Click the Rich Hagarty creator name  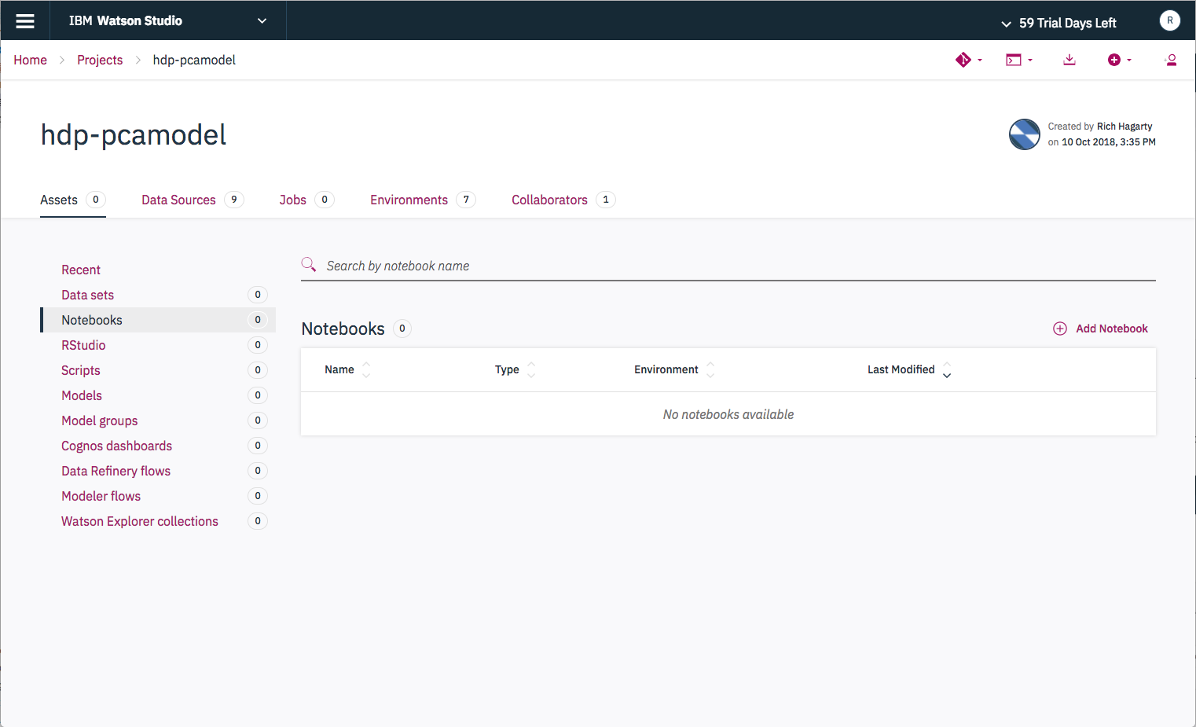tap(1124, 127)
